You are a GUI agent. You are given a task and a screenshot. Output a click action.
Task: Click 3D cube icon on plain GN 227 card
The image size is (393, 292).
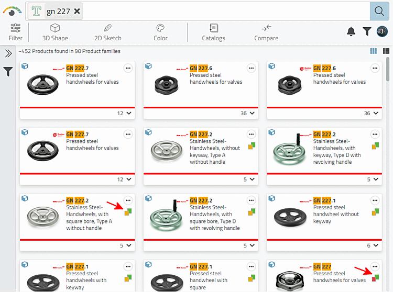point(271,264)
